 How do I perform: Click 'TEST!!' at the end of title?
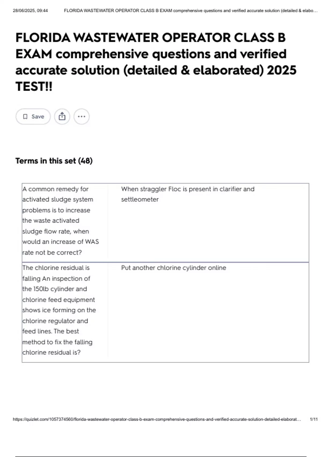coord(34,87)
